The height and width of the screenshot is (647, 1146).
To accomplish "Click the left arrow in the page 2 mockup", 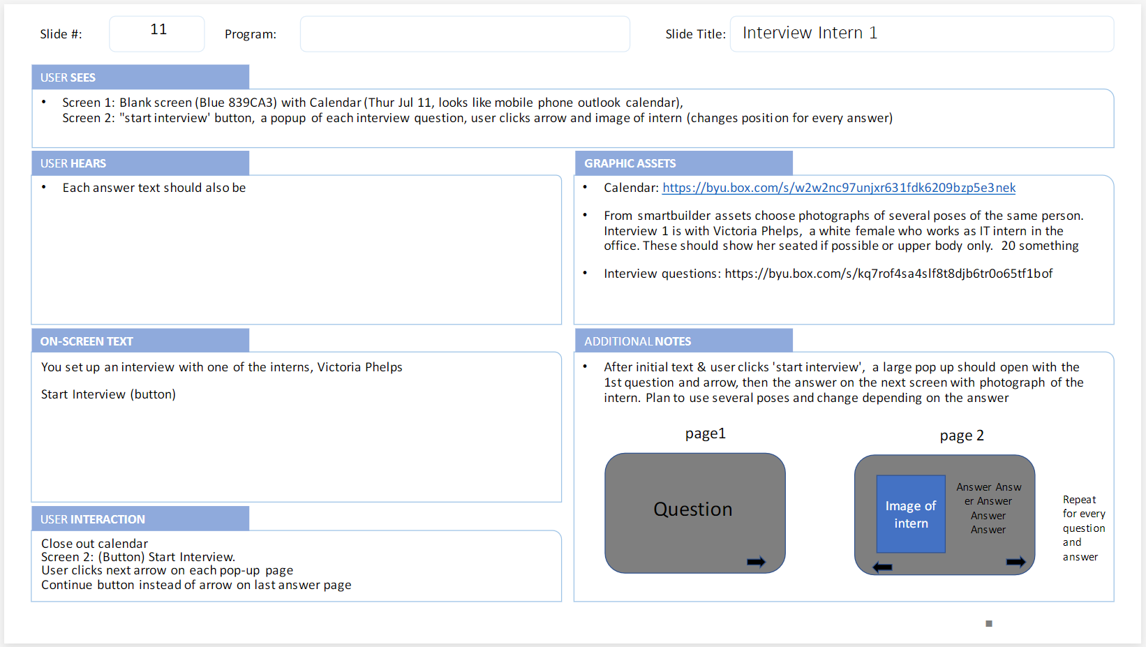I will 882,567.
